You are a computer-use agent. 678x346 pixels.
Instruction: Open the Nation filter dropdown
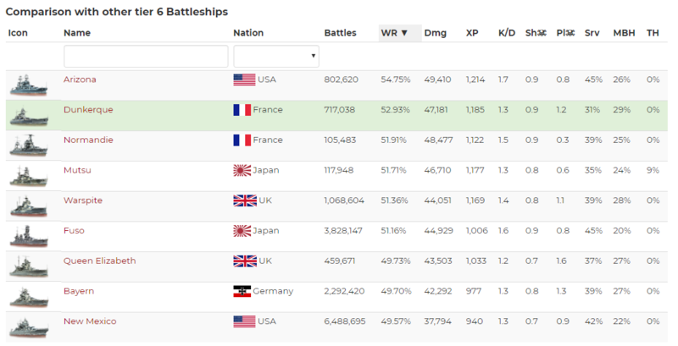275,57
